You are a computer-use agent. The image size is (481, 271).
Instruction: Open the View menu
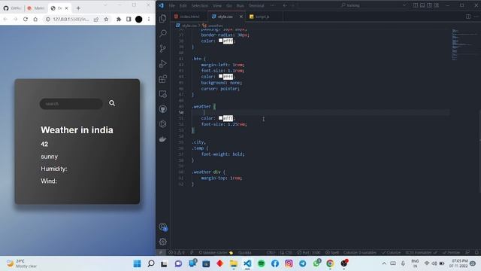(x=217, y=5)
